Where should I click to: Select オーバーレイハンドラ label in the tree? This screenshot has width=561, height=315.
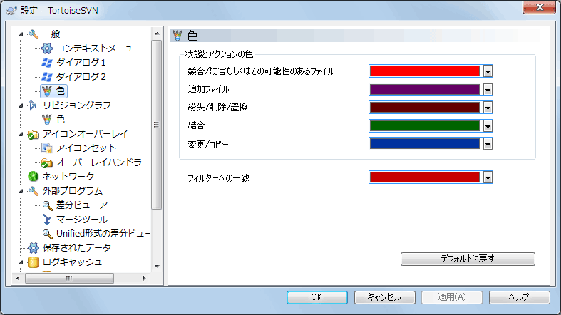coord(99,162)
